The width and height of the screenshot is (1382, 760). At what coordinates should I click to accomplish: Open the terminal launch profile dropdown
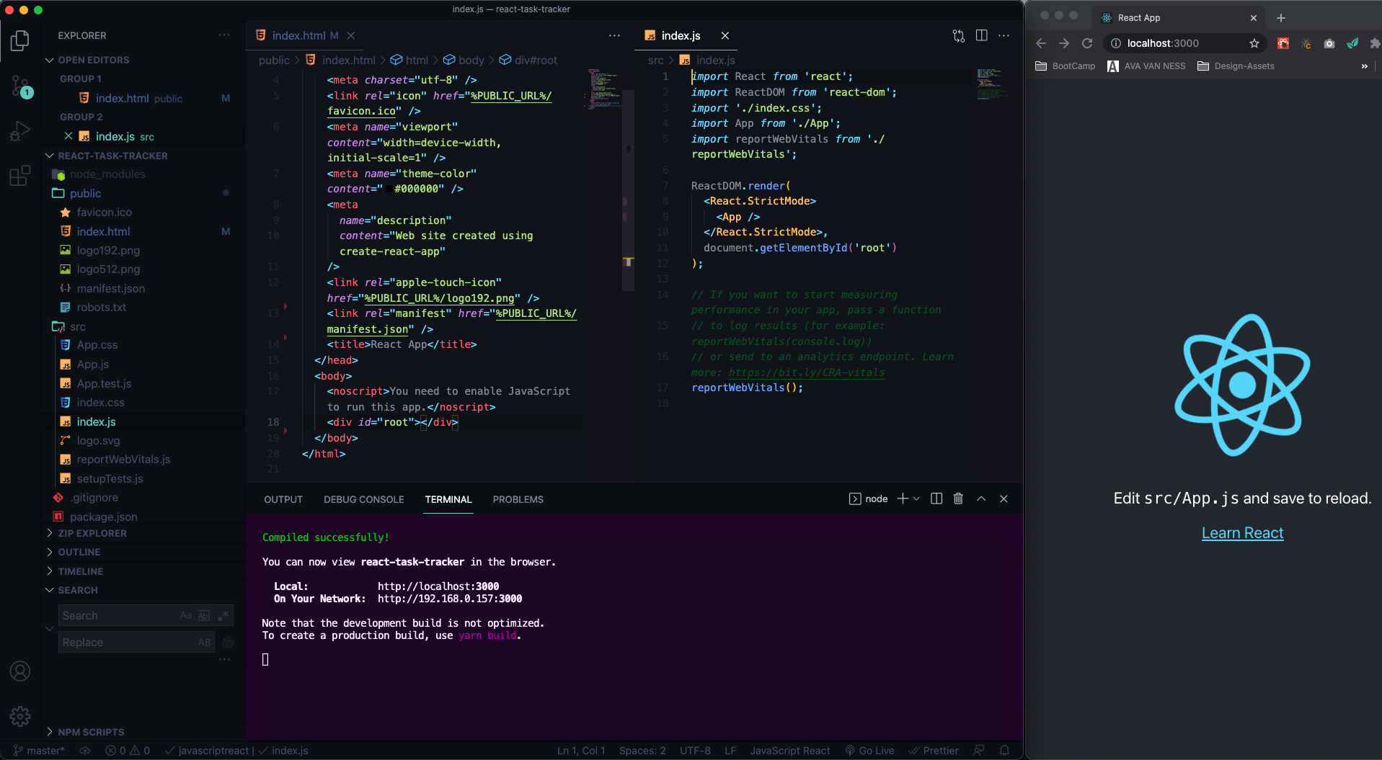(917, 499)
